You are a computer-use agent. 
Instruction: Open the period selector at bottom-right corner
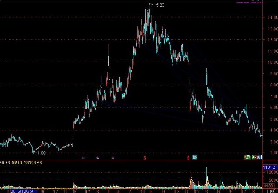point(270,190)
